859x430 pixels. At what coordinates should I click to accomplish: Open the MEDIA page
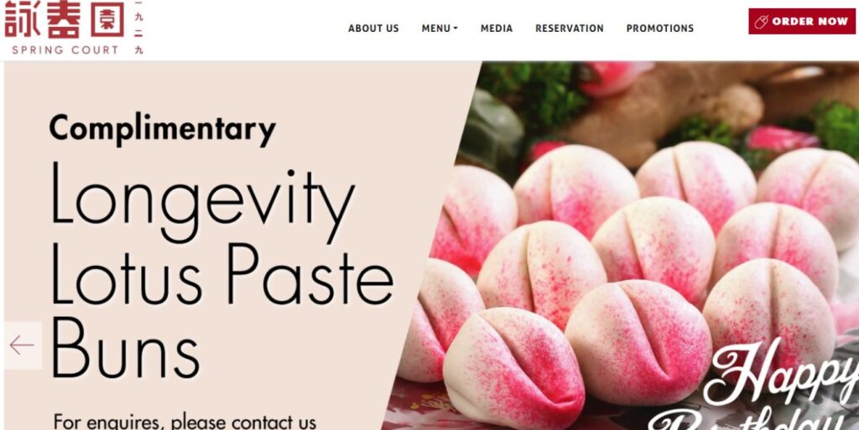(x=497, y=28)
